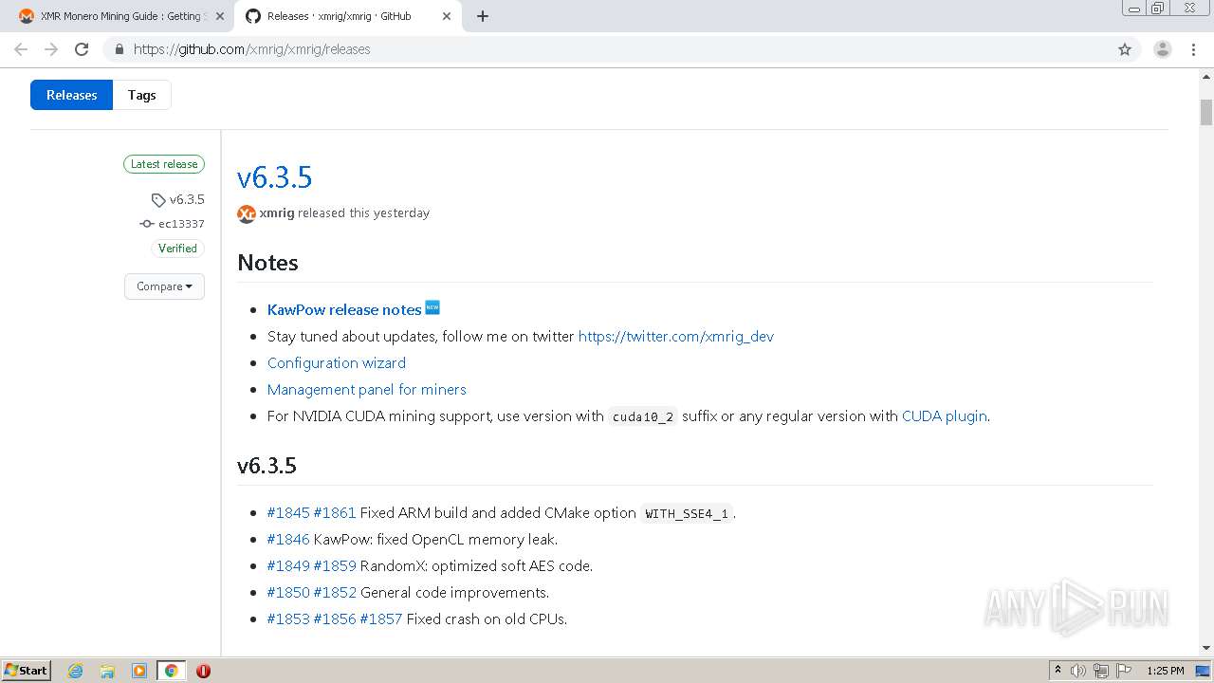This screenshot has width=1214, height=683.
Task: Open the twitter.com/xmrig_dev link
Action: pos(676,336)
